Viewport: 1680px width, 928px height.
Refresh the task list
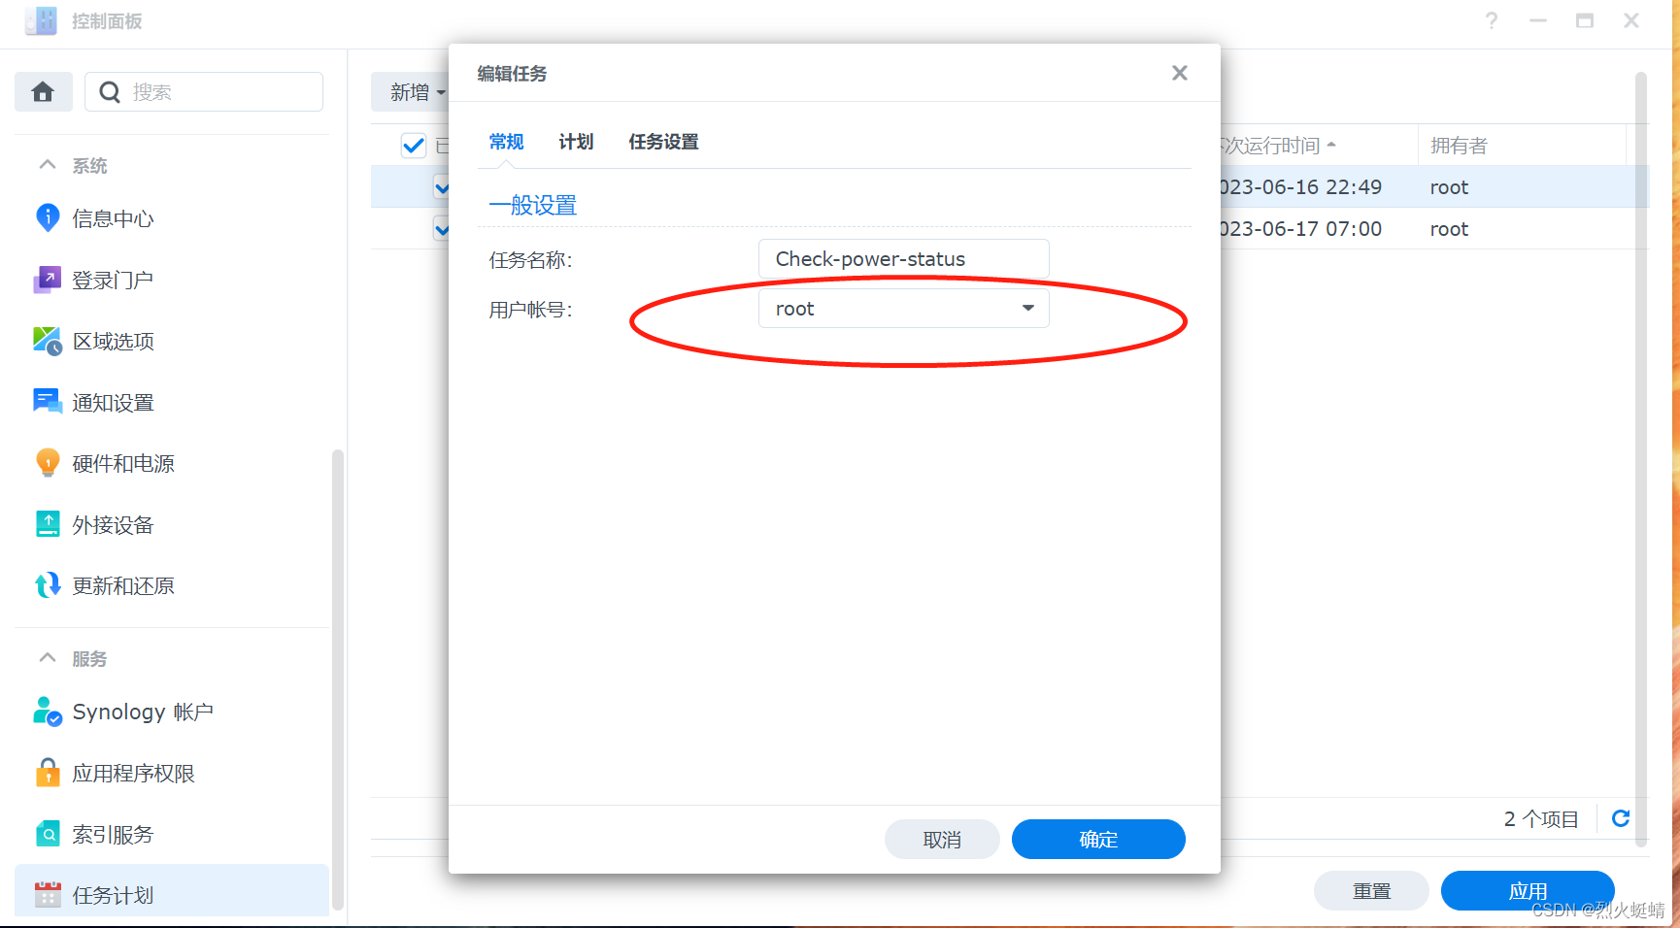pos(1620,818)
